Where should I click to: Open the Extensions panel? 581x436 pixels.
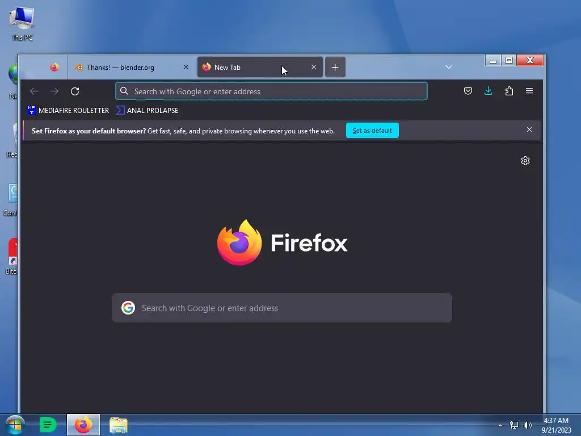coord(509,91)
